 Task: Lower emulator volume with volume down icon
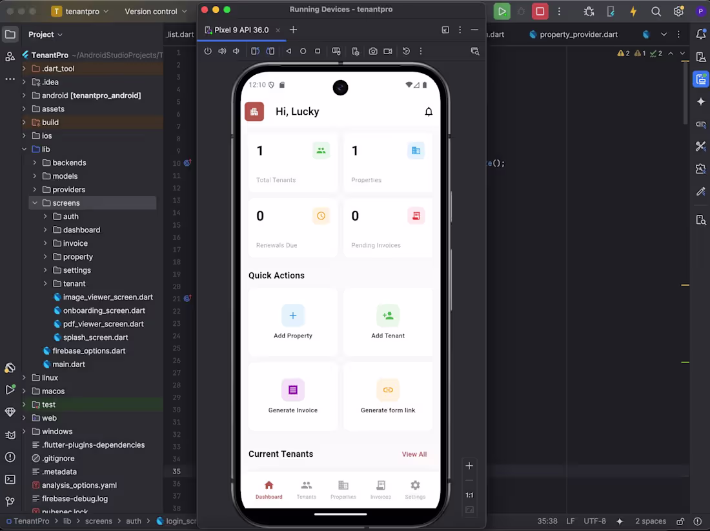click(x=236, y=51)
